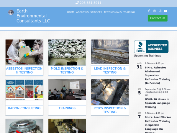Screen dimensions: 177x133
Task: Open ASBESTOS INSPECTION & TESTING link
Action: point(24,70)
